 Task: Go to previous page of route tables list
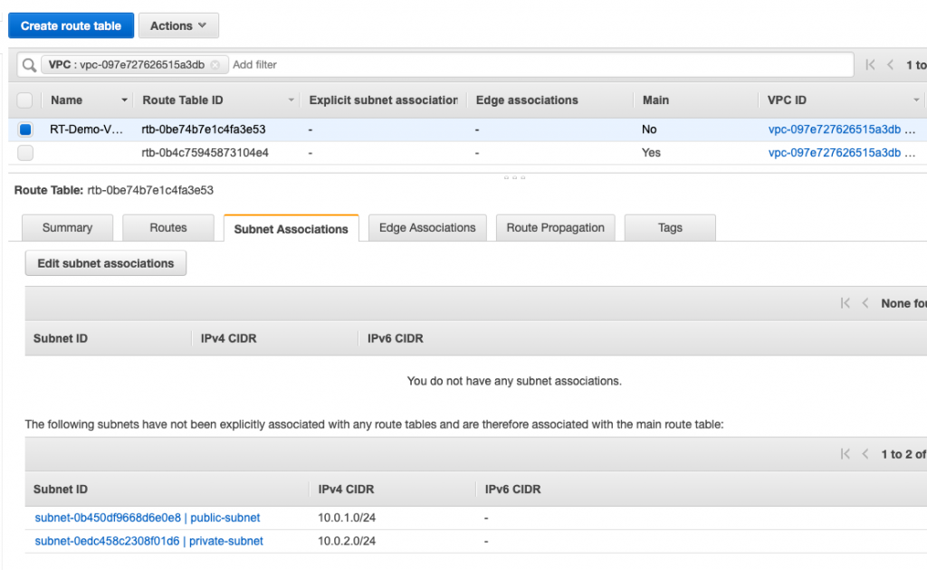pyautogui.click(x=891, y=65)
